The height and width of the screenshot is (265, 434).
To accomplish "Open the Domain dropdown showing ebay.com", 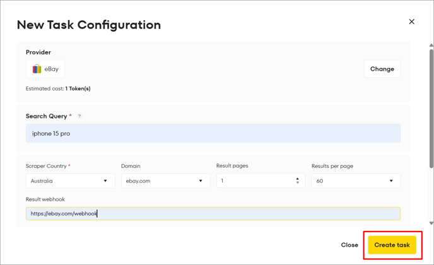I will pyautogui.click(x=165, y=181).
